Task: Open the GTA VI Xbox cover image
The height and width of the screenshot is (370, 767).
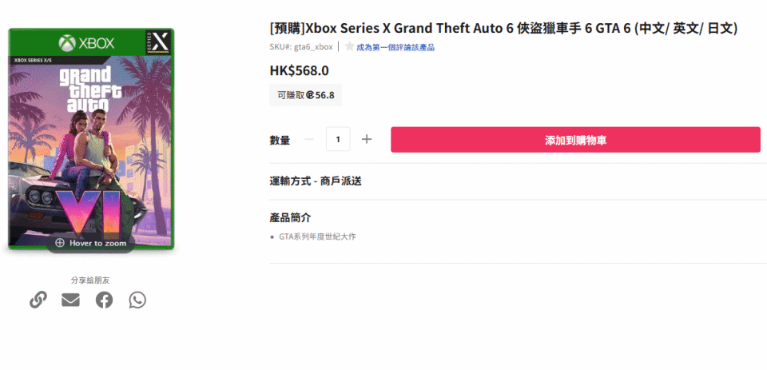Action: point(90,136)
